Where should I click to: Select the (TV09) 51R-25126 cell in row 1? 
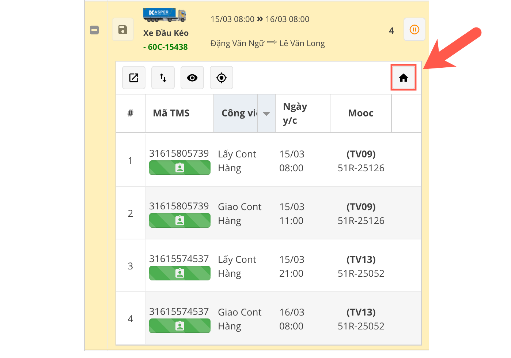click(361, 161)
